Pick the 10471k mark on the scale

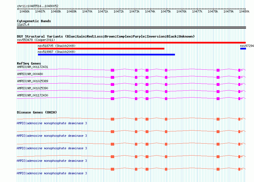[x=103, y=11]
